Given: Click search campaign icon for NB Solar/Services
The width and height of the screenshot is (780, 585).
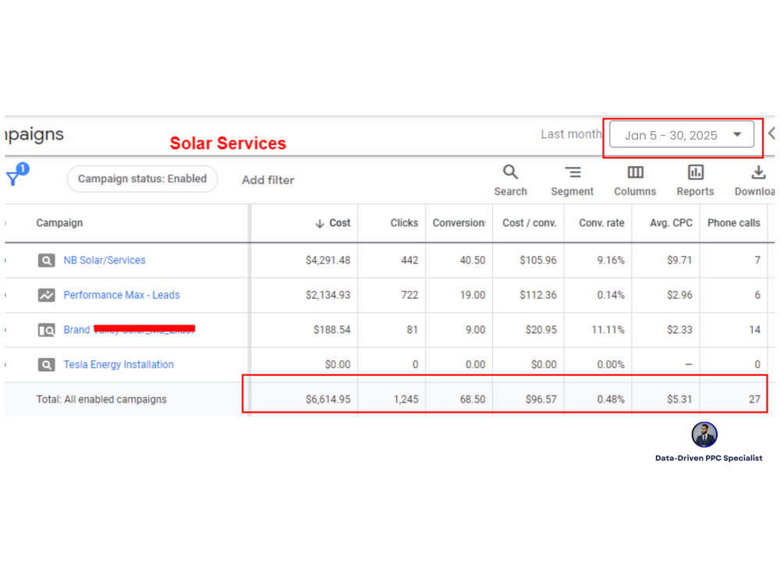Looking at the screenshot, I should [x=46, y=261].
